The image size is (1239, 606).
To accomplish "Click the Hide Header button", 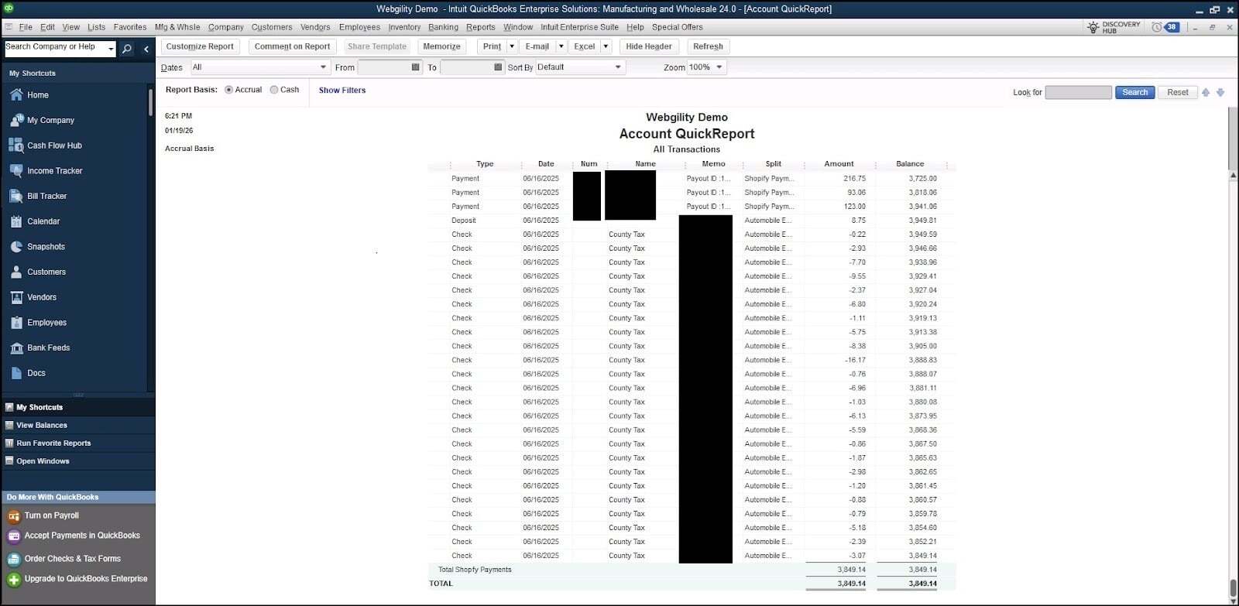I will 649,46.
